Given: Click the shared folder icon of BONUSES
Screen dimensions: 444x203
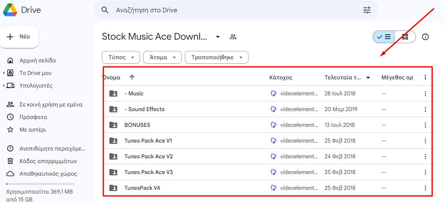Looking at the screenshot, I should (113, 125).
